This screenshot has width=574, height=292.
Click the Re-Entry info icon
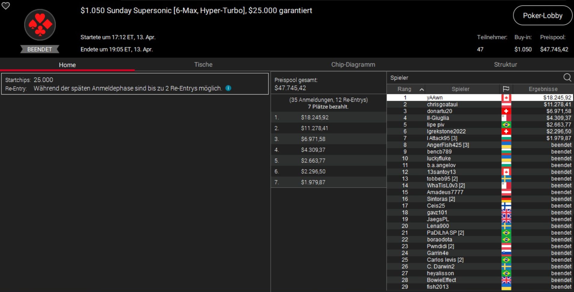pyautogui.click(x=228, y=88)
